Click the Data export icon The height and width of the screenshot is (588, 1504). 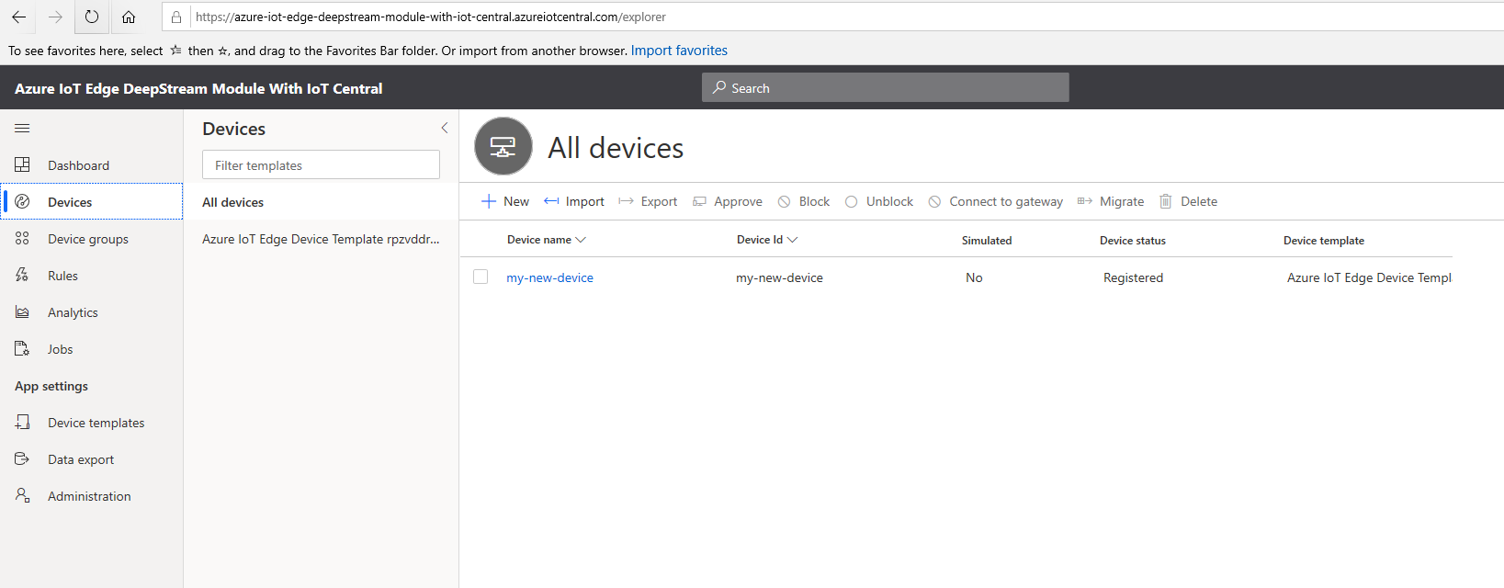point(22,459)
